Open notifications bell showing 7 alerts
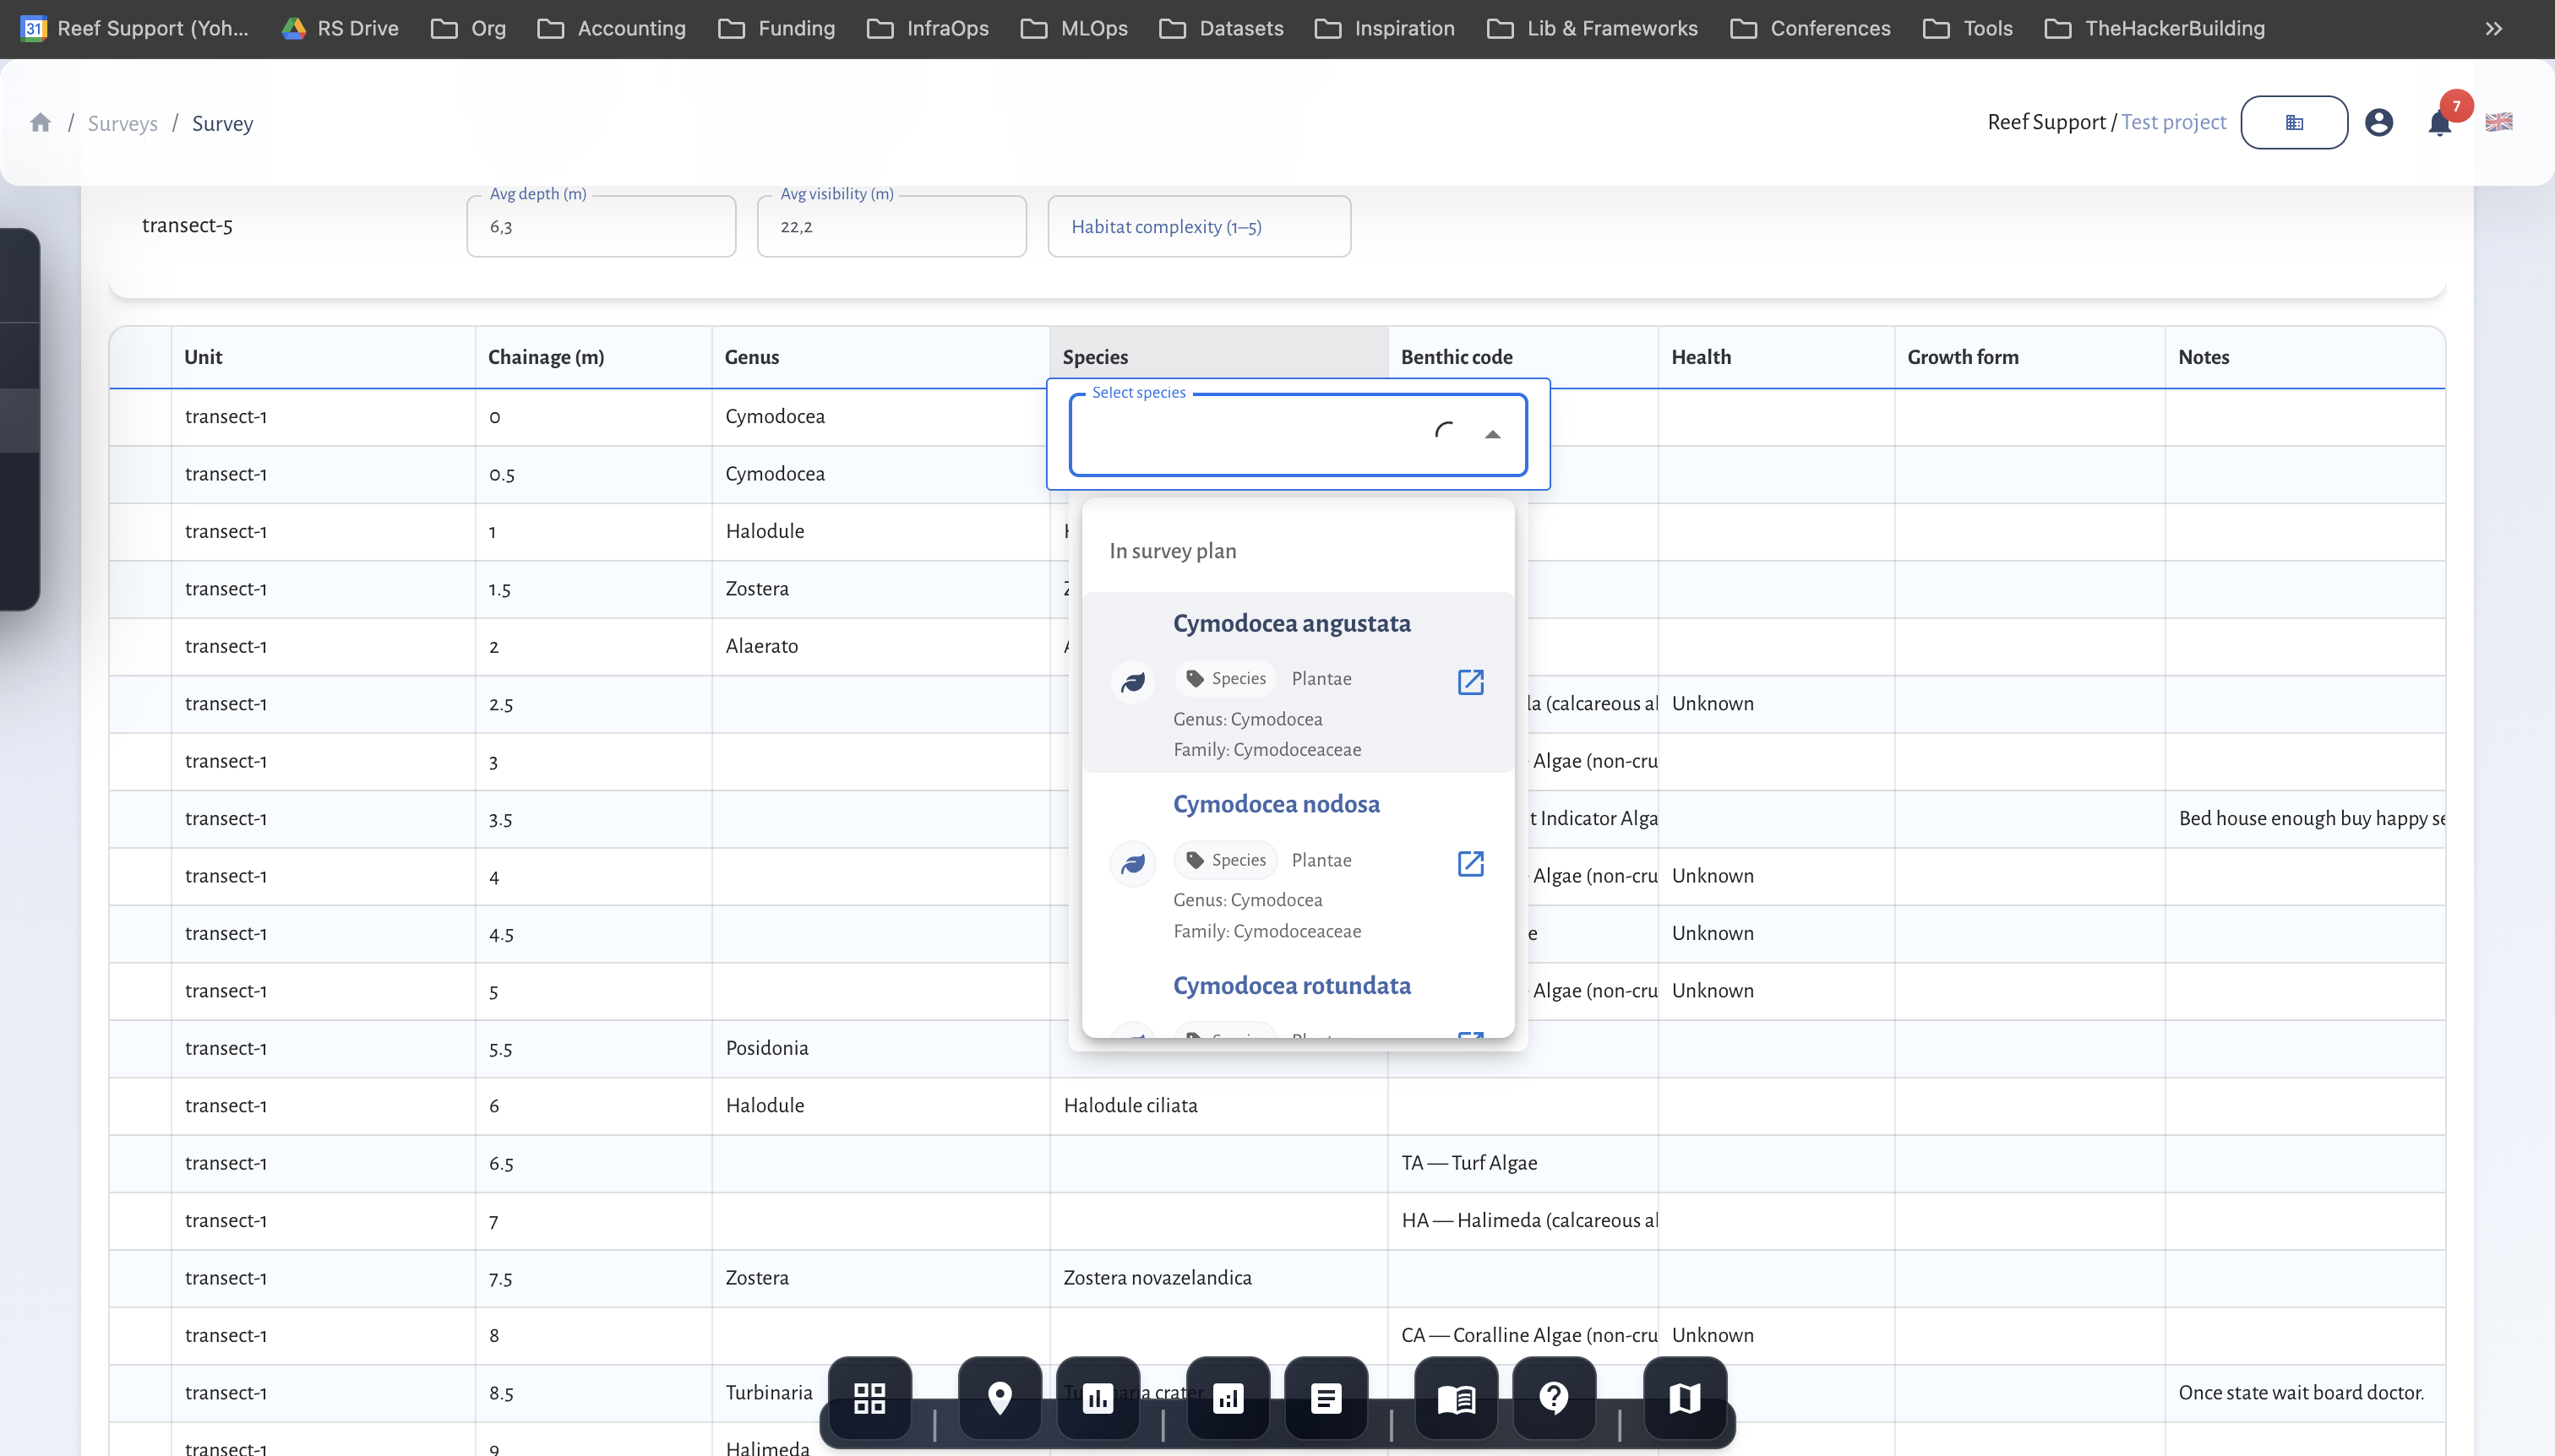 pos(2438,122)
